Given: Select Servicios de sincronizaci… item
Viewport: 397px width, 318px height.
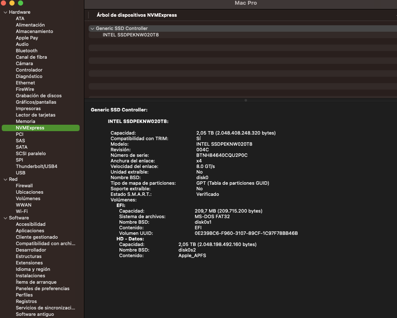Looking at the screenshot, I should coord(45,308).
